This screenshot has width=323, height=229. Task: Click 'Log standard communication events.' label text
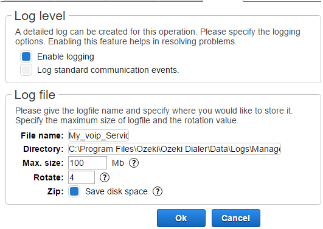pos(108,70)
